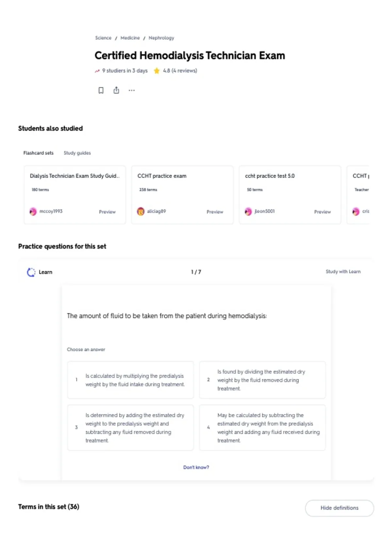Open jleon5001's profile avatar
The image size is (392, 556).
(x=248, y=212)
